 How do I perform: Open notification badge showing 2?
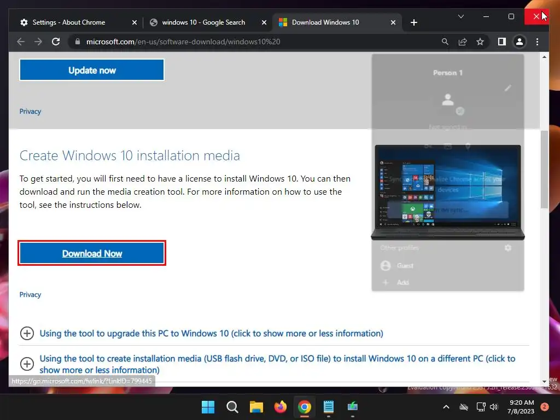point(545,407)
